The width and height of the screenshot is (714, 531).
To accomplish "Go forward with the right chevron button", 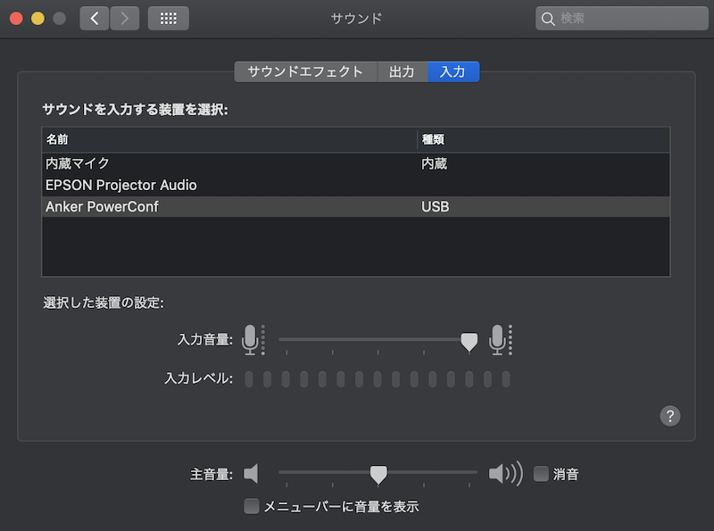I will pyautogui.click(x=124, y=18).
